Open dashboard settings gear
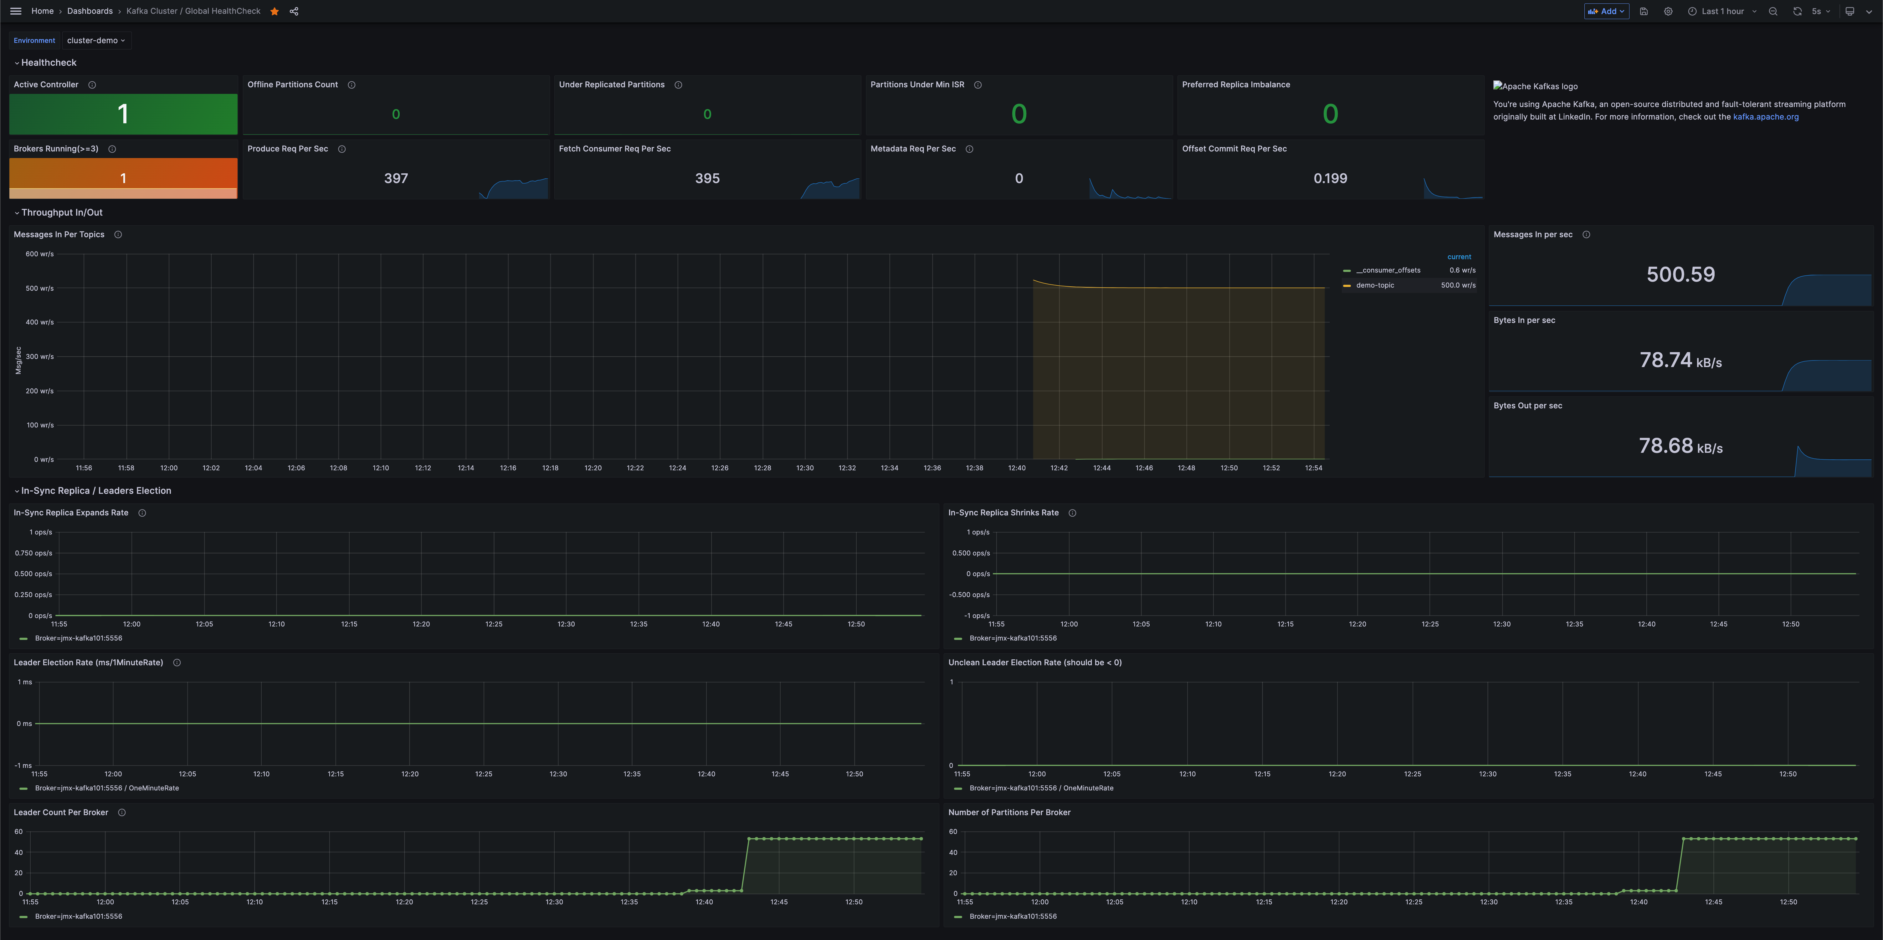 (1668, 12)
